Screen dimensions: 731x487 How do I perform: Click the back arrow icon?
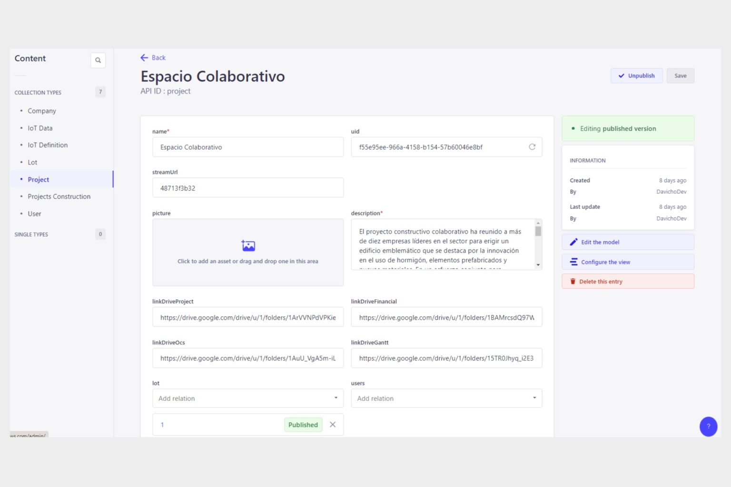pos(144,58)
